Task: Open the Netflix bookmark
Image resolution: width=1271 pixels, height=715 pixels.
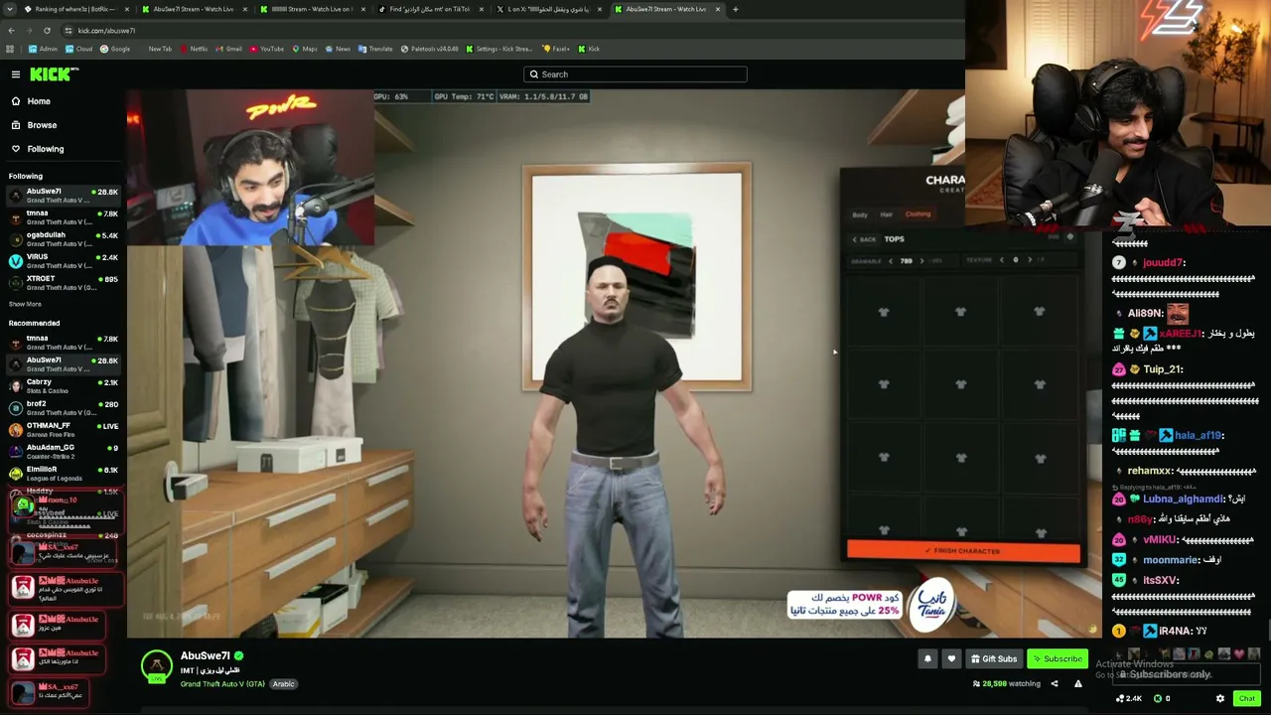Action: tap(194, 49)
